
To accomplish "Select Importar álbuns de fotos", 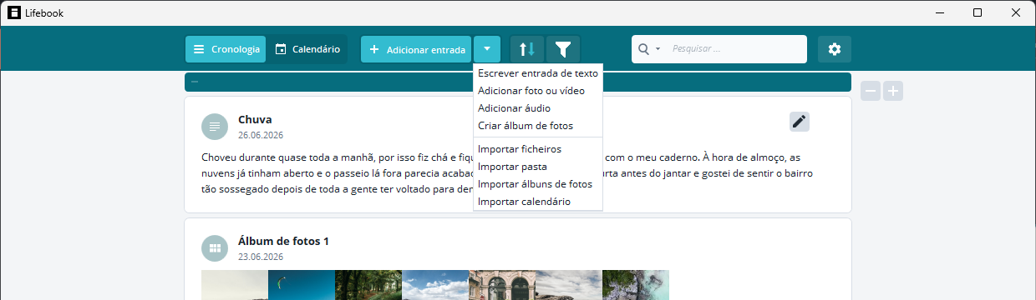I will (537, 184).
